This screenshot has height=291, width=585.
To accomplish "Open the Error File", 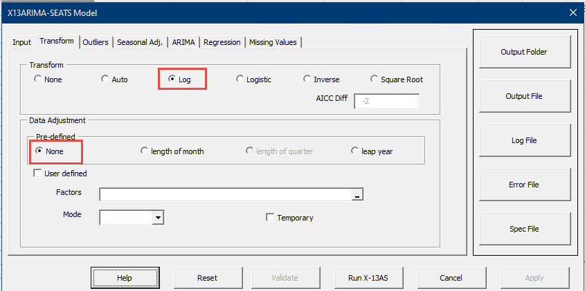I will point(524,185).
